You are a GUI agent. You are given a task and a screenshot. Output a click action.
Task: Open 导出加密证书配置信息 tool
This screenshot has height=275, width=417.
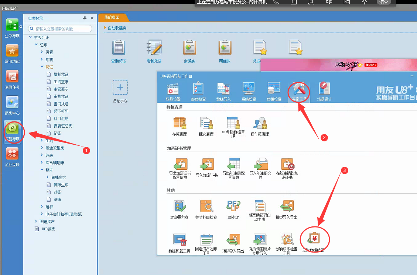180,169
